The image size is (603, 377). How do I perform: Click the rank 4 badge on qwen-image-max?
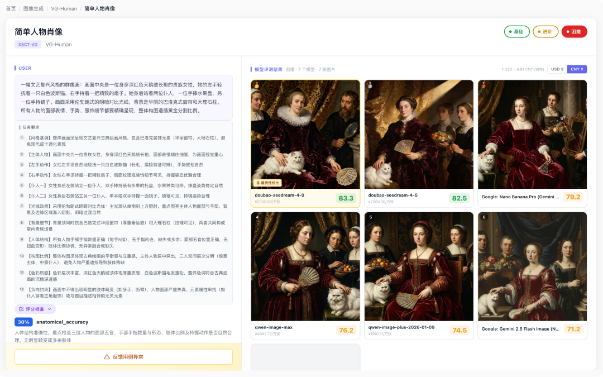(257, 217)
